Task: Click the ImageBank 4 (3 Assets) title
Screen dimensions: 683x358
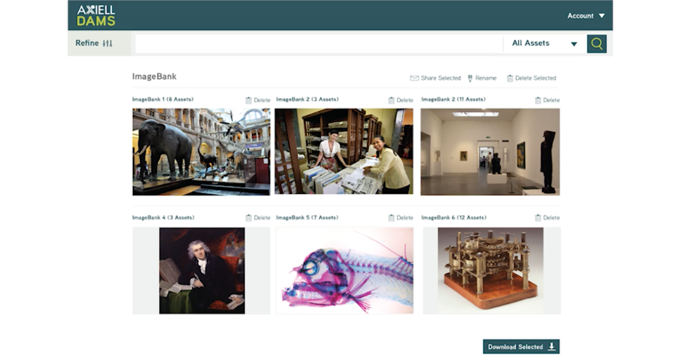Action: (163, 217)
